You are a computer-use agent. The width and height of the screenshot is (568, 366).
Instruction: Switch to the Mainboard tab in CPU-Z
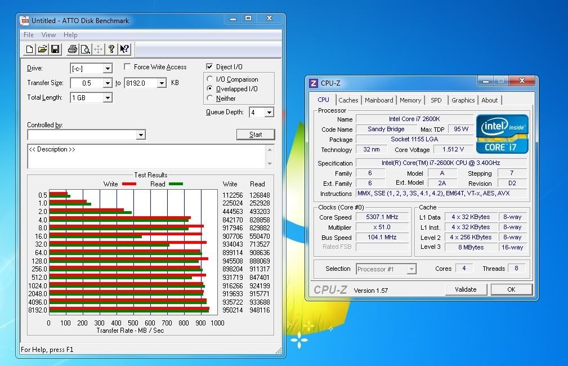coord(379,100)
